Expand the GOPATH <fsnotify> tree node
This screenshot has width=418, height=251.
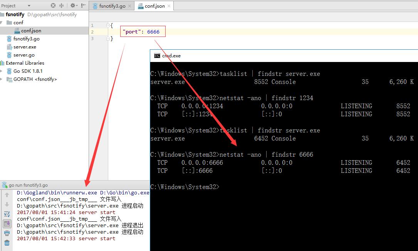click(x=2, y=79)
